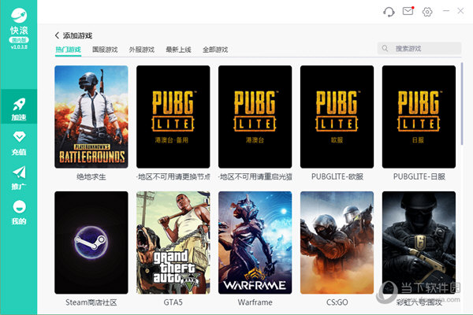
Task: Open the 充值 diamond icon in sidebar
Action: click(x=19, y=139)
